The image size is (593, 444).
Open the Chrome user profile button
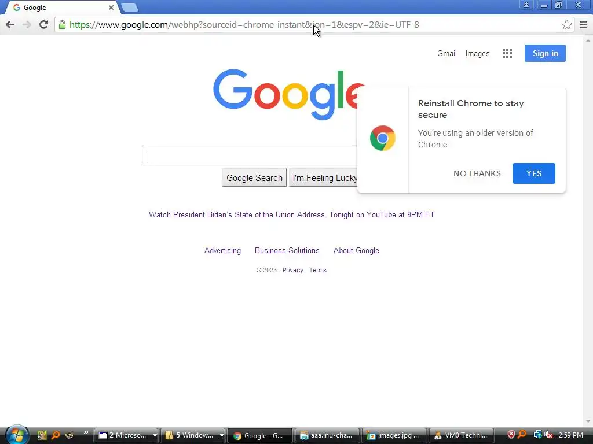[526, 5]
